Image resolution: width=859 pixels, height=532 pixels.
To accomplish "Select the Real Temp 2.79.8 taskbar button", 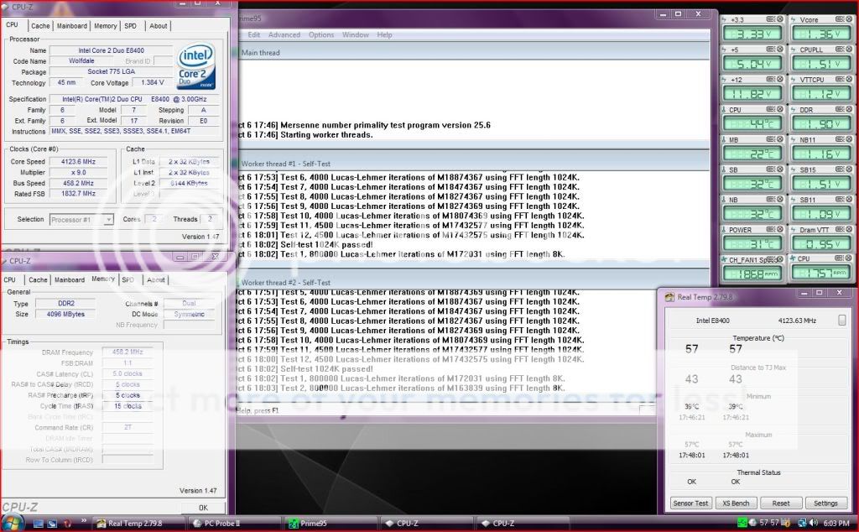I will point(138,524).
